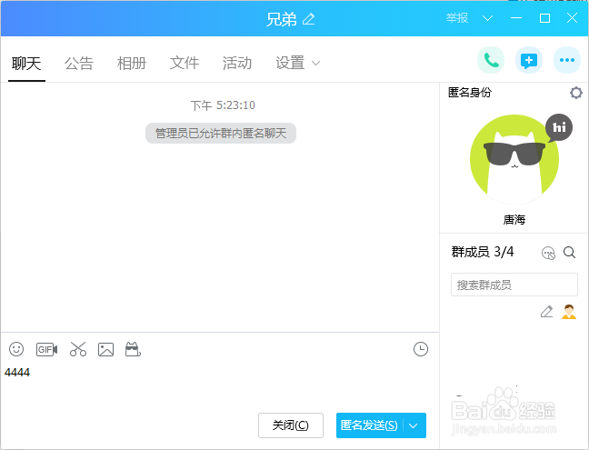Switch to the 聊天 tab
589x450 pixels.
(26, 63)
